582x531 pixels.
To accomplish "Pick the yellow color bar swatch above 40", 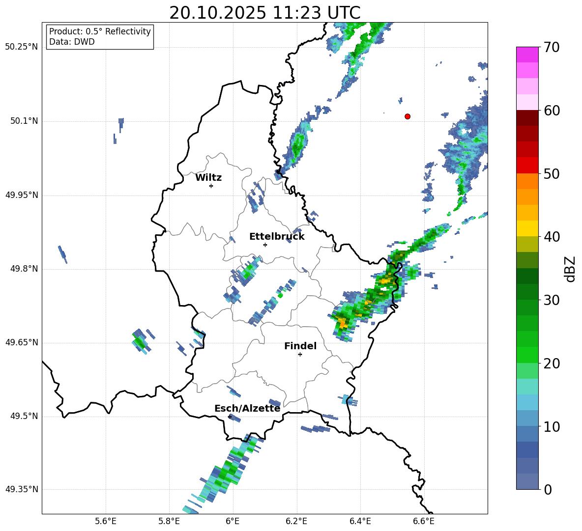I will 527,229.
